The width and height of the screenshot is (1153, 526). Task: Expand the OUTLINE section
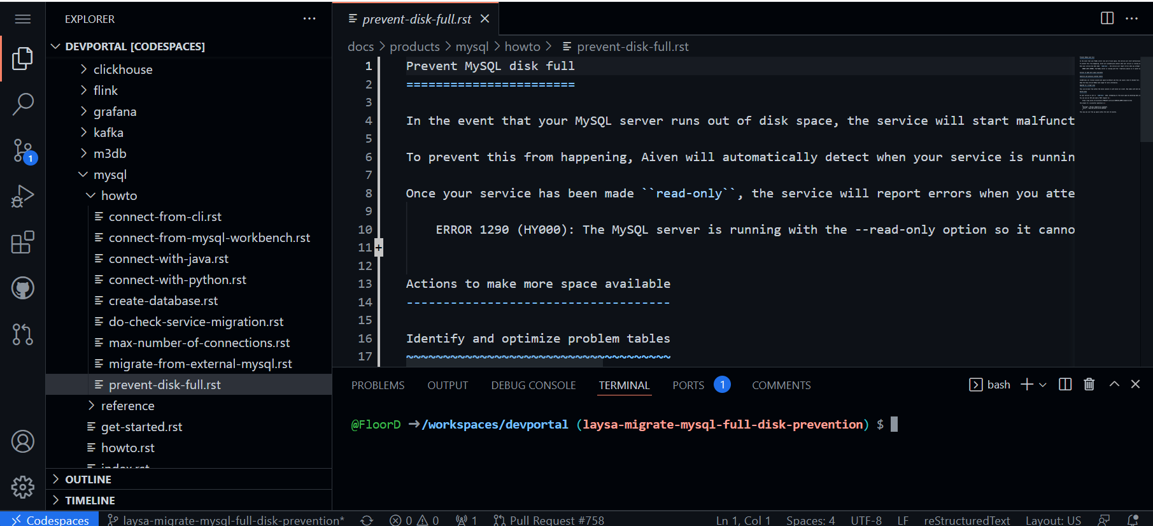pyautogui.click(x=88, y=480)
